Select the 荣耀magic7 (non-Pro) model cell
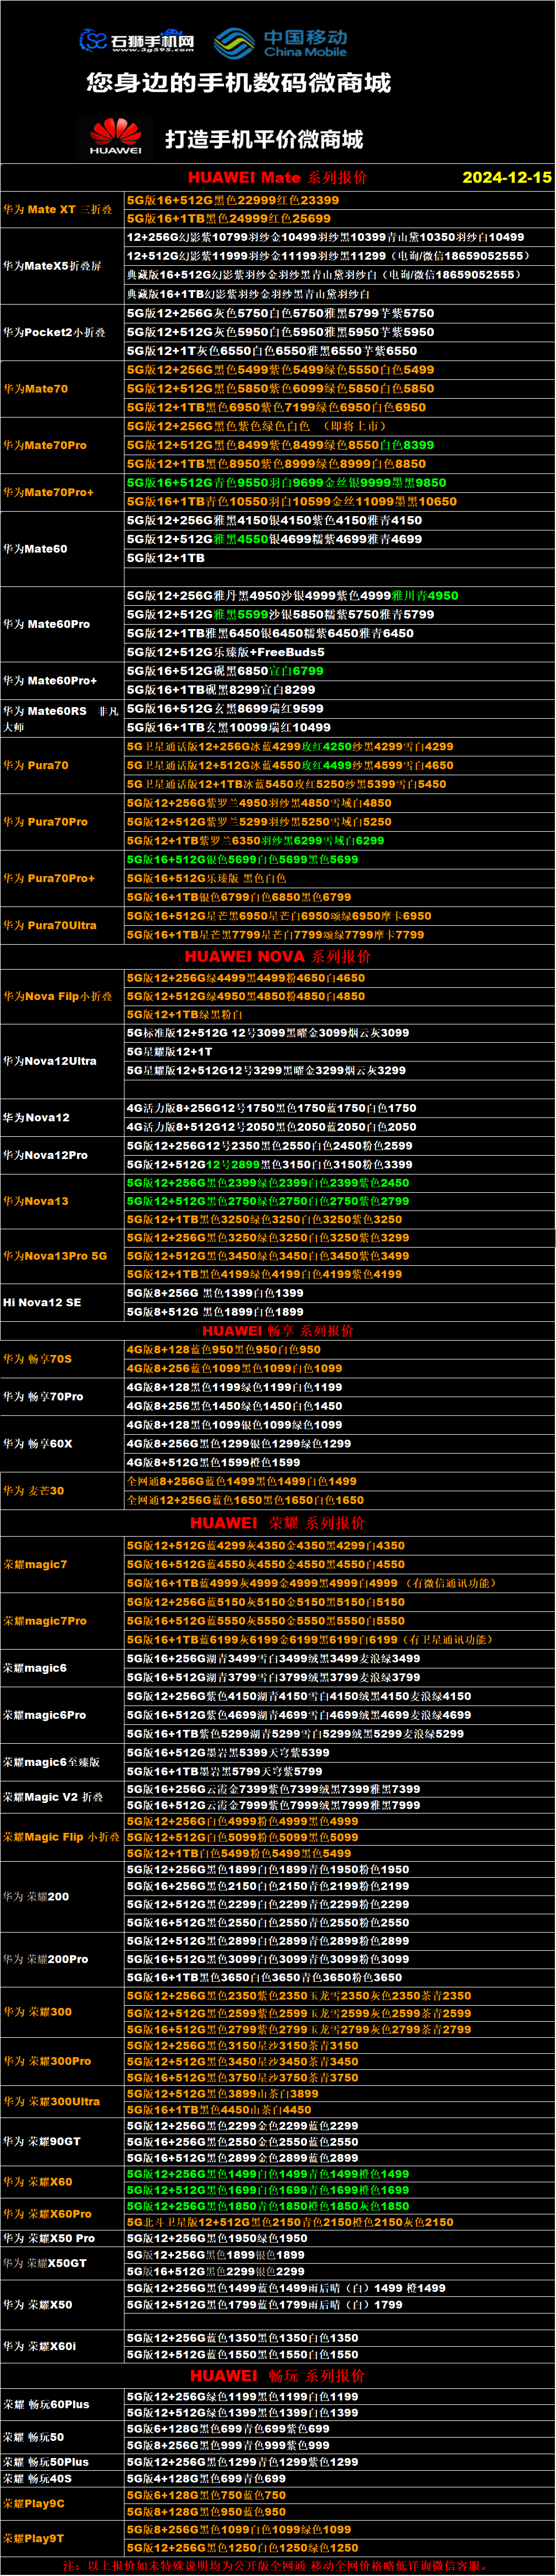 click(x=63, y=1564)
